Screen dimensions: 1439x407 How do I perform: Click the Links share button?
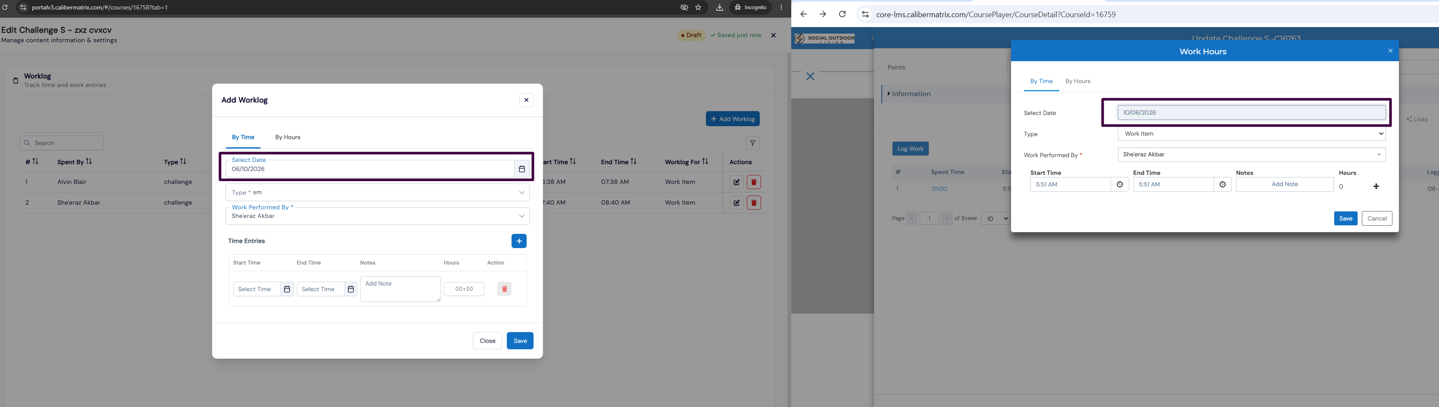[x=1417, y=119]
